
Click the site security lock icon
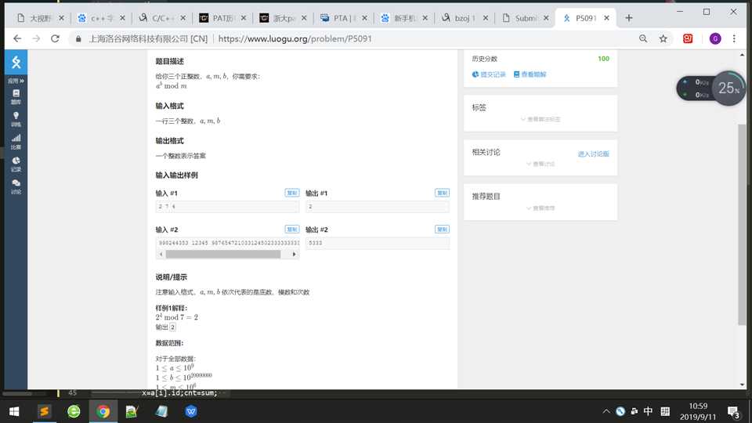pos(78,39)
